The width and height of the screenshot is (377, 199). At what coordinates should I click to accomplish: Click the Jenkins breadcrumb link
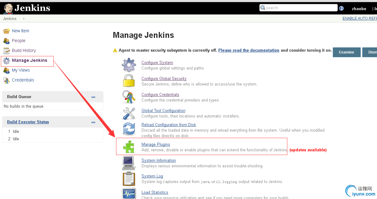10,18
